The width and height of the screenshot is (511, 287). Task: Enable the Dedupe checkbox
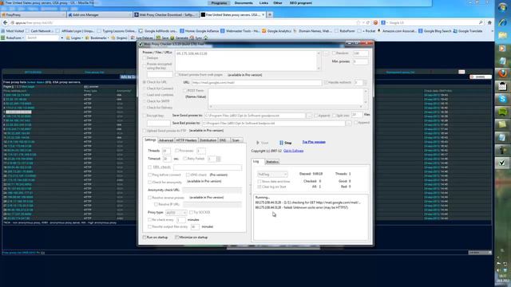[145, 58]
